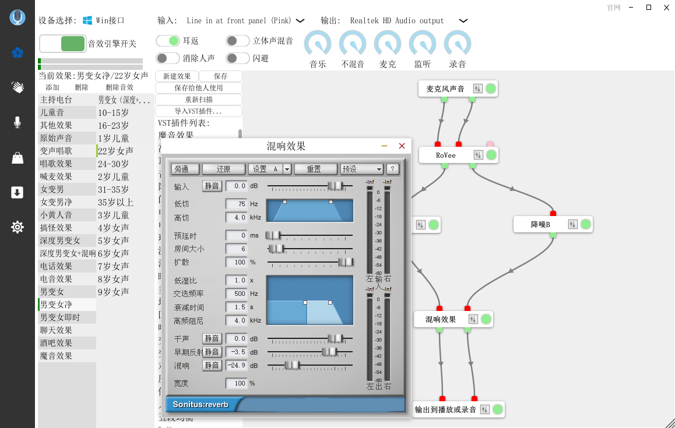This screenshot has height=428, width=675.
Task: Toggle the 立体声混音 switch
Action: tap(237, 41)
